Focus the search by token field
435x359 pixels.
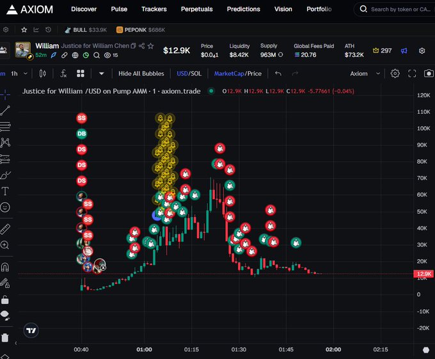[x=396, y=9]
